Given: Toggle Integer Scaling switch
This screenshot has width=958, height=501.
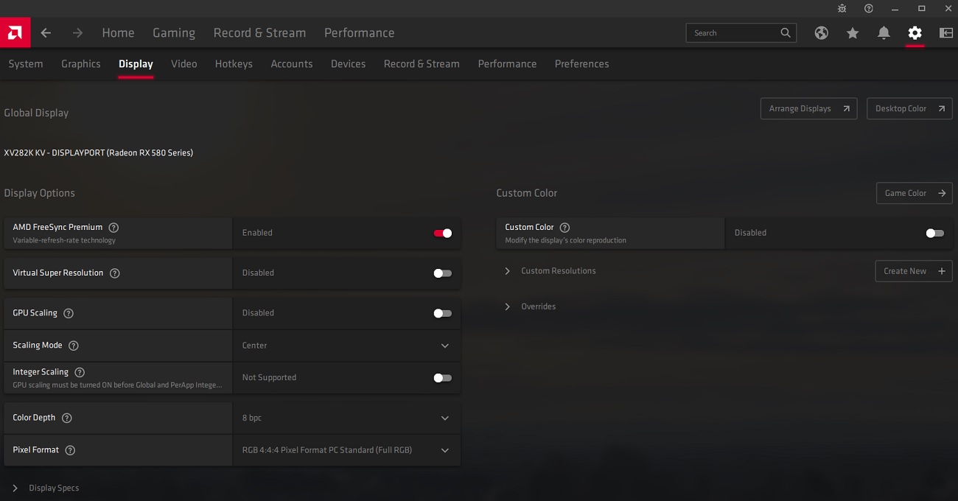Looking at the screenshot, I should click(x=442, y=378).
